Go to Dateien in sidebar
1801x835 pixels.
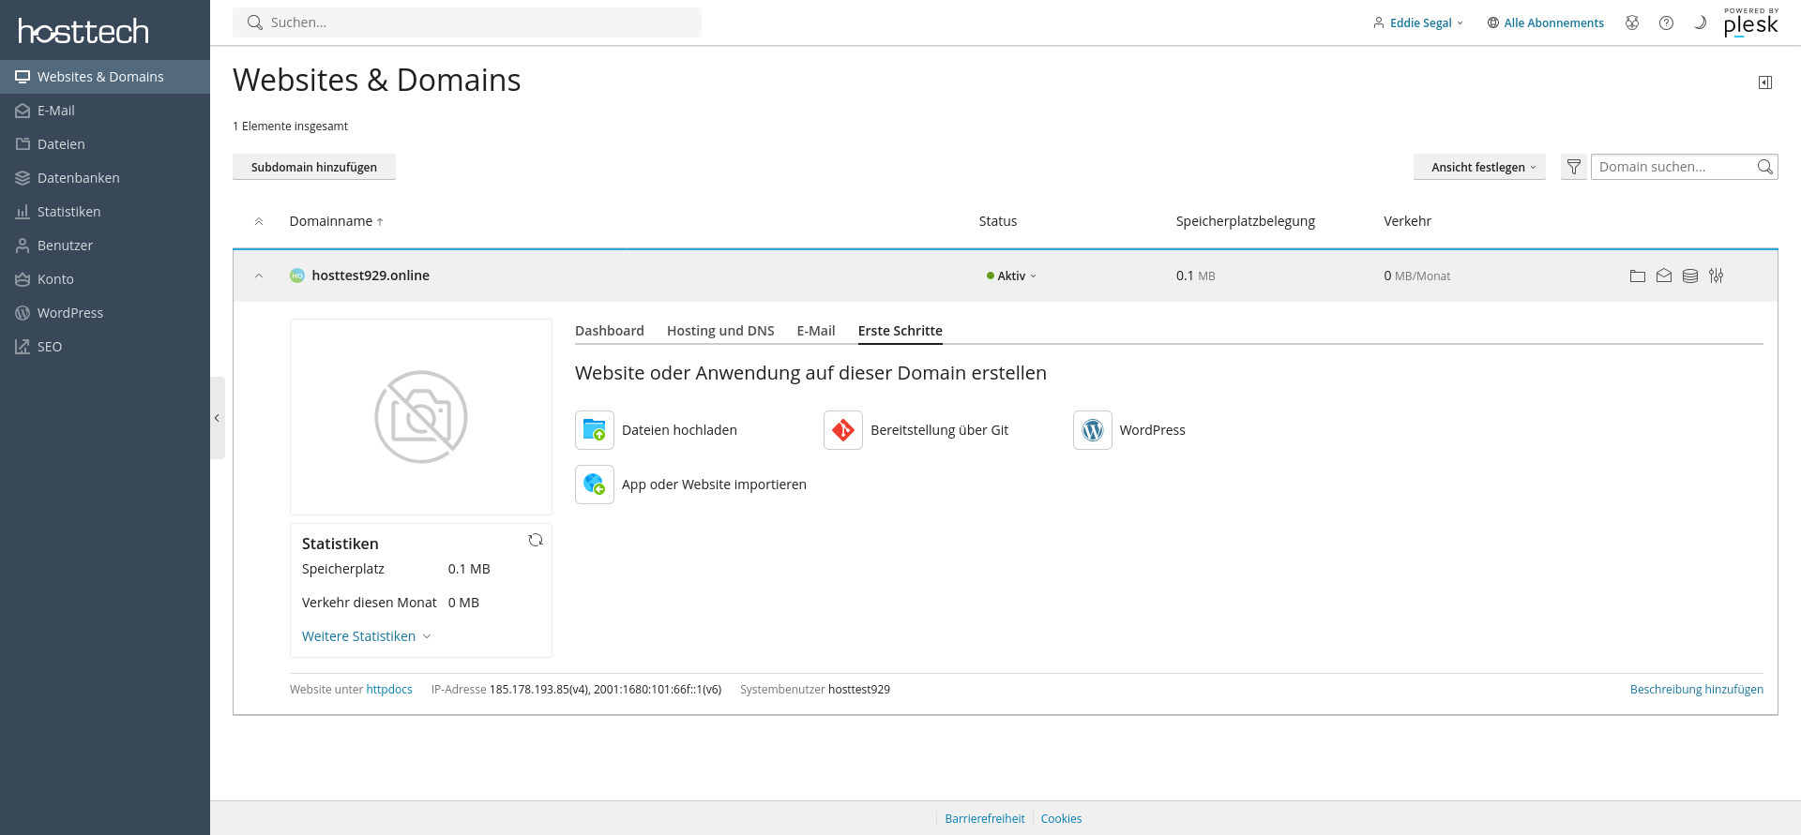[x=105, y=144]
